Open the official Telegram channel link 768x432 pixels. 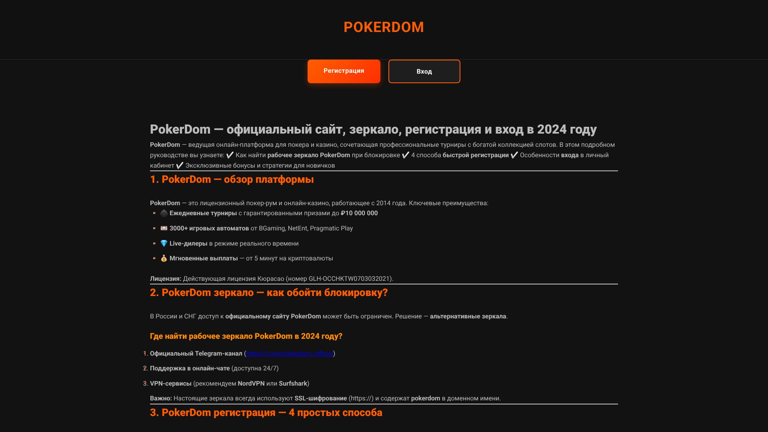pos(290,354)
